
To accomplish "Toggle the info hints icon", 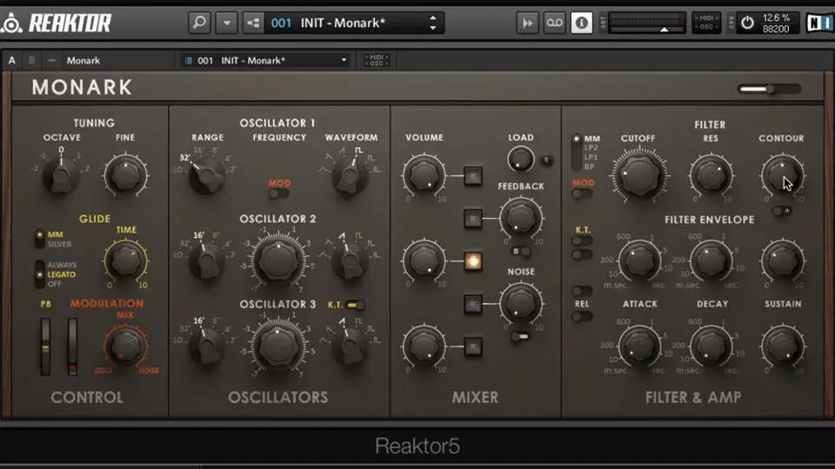I will click(582, 23).
